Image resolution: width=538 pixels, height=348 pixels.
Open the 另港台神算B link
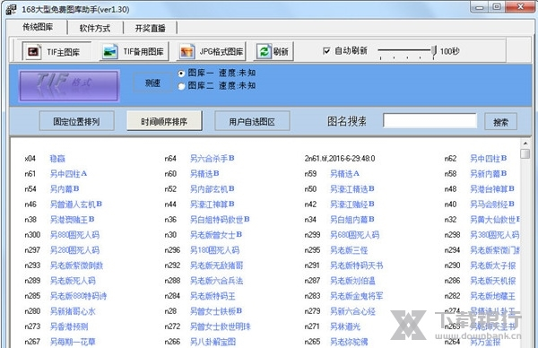(492, 188)
